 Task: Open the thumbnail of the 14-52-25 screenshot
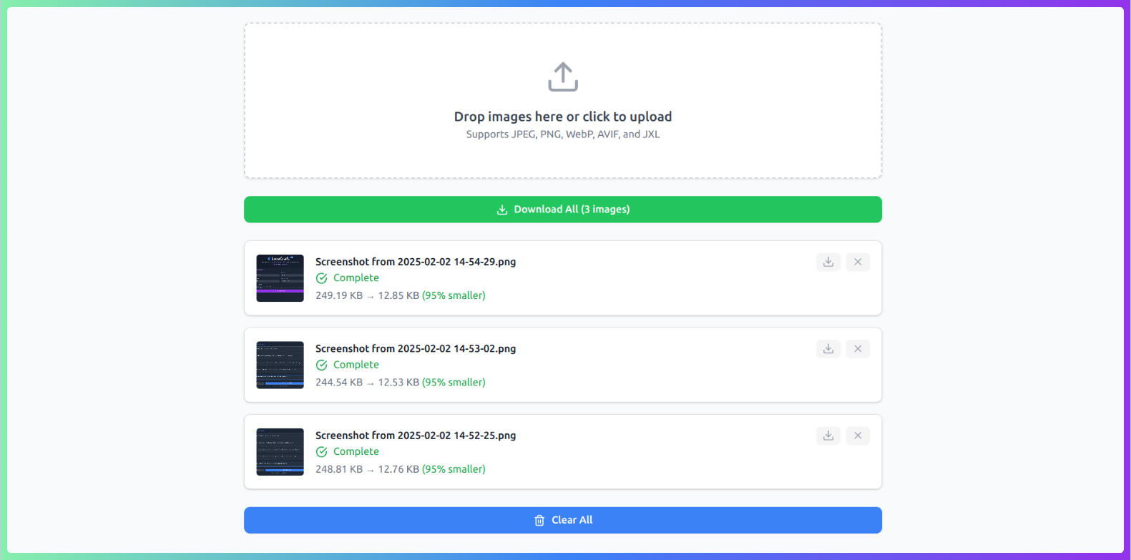point(280,452)
